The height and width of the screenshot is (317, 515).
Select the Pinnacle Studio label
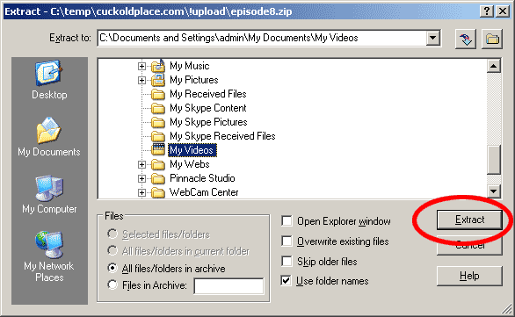tap(202, 178)
